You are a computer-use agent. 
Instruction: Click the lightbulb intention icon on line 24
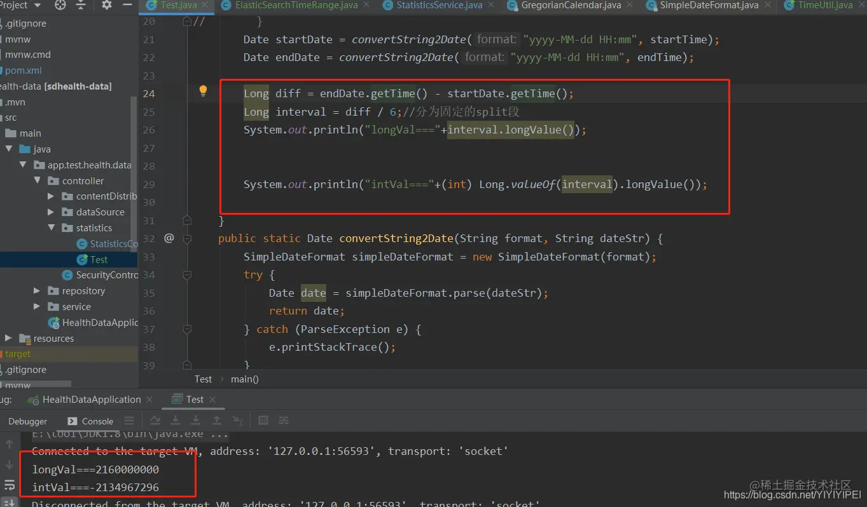point(203,91)
